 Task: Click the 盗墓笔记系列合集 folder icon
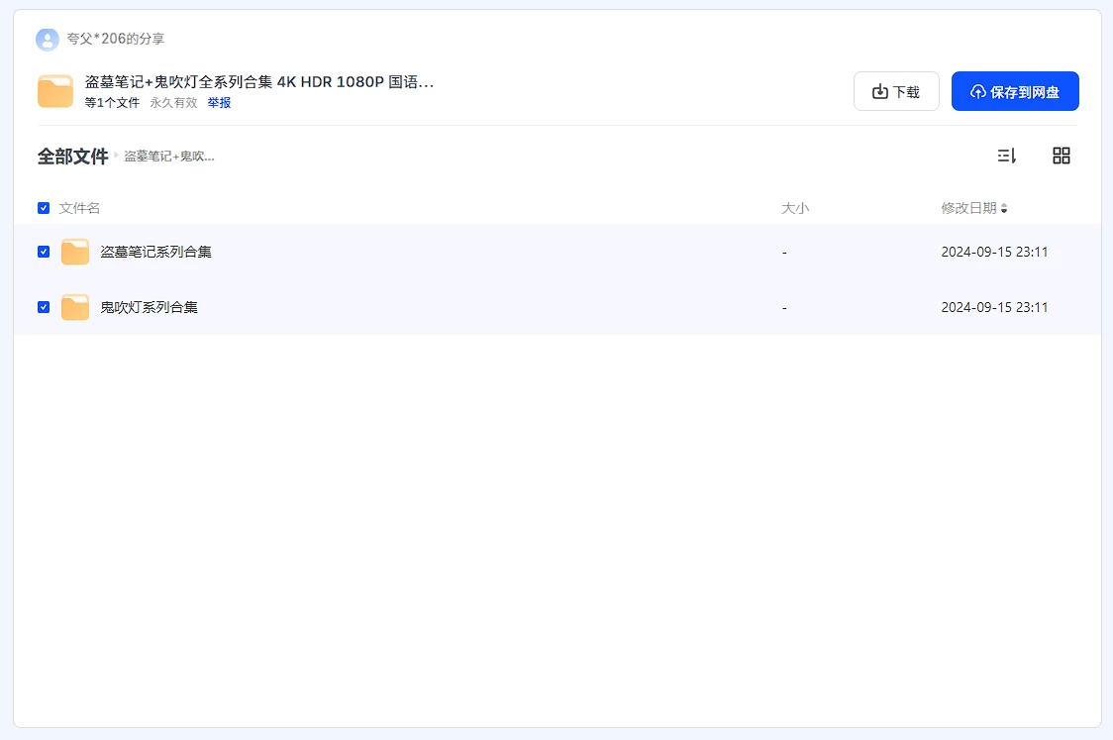75,253
